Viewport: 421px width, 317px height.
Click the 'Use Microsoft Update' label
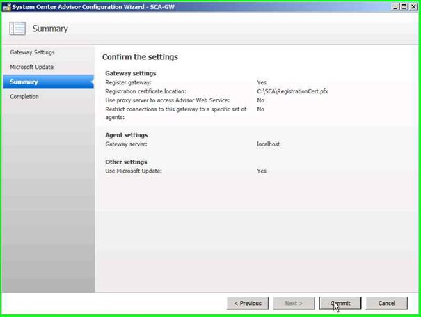point(134,171)
